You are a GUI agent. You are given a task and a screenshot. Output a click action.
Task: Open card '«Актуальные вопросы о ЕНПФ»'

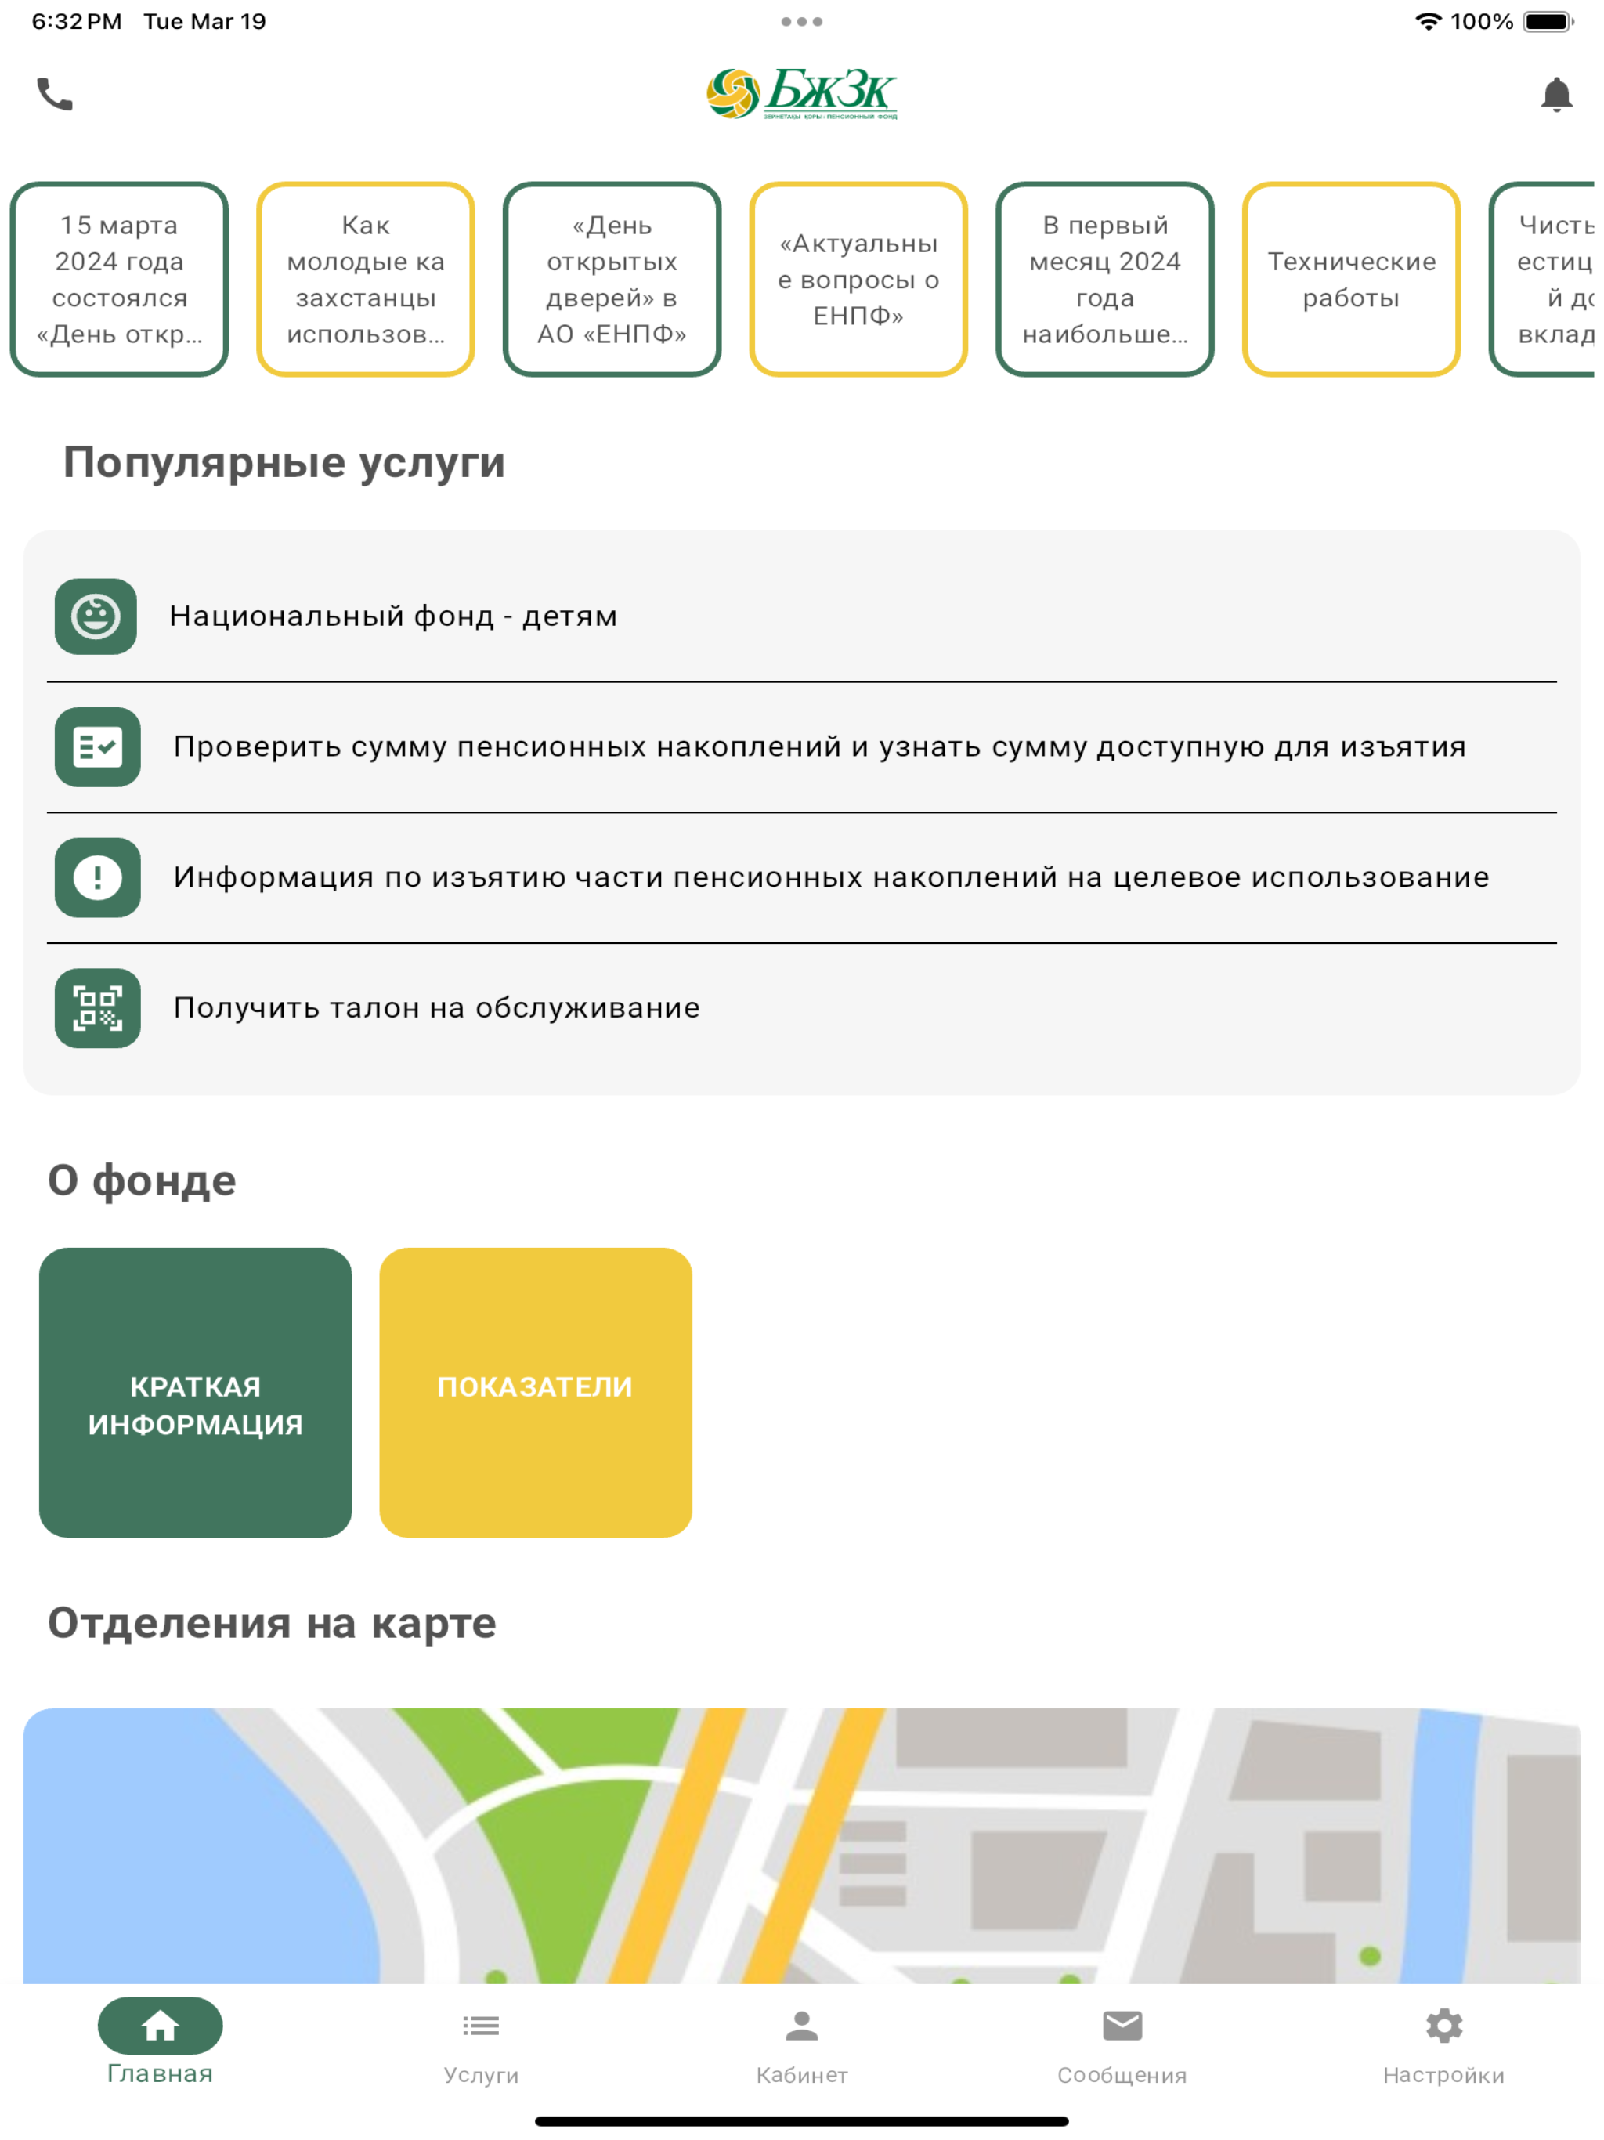(x=858, y=279)
